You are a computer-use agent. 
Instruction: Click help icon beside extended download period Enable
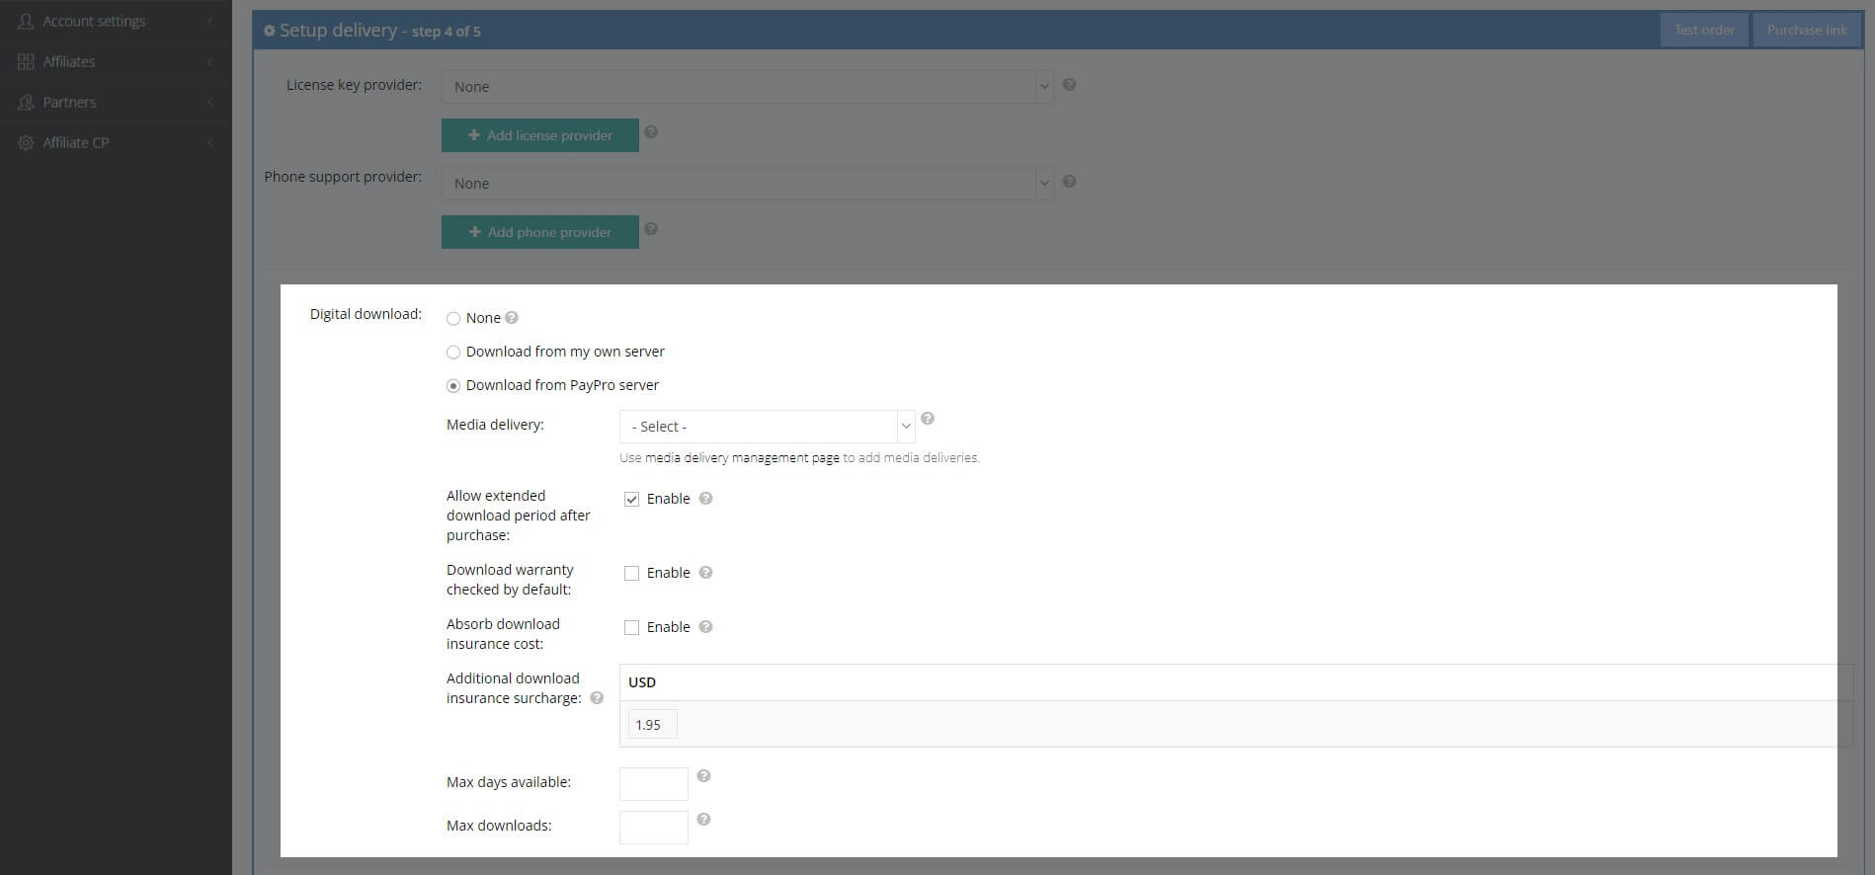[x=705, y=499]
